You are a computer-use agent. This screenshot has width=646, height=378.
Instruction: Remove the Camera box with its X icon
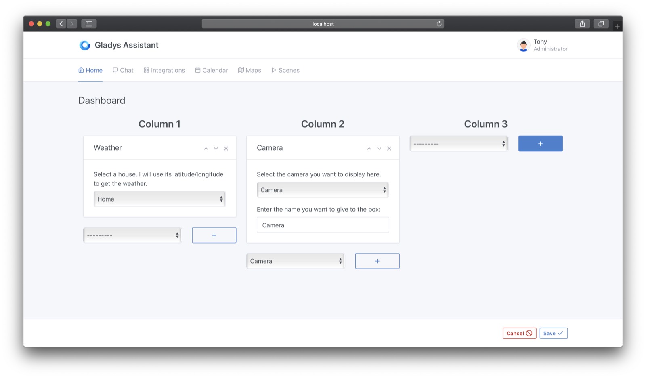[x=389, y=148]
